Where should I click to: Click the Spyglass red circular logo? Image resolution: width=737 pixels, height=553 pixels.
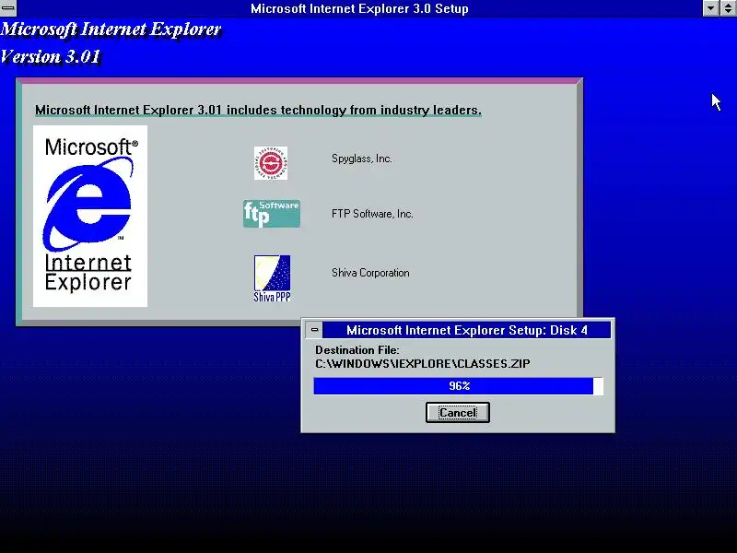click(x=271, y=163)
